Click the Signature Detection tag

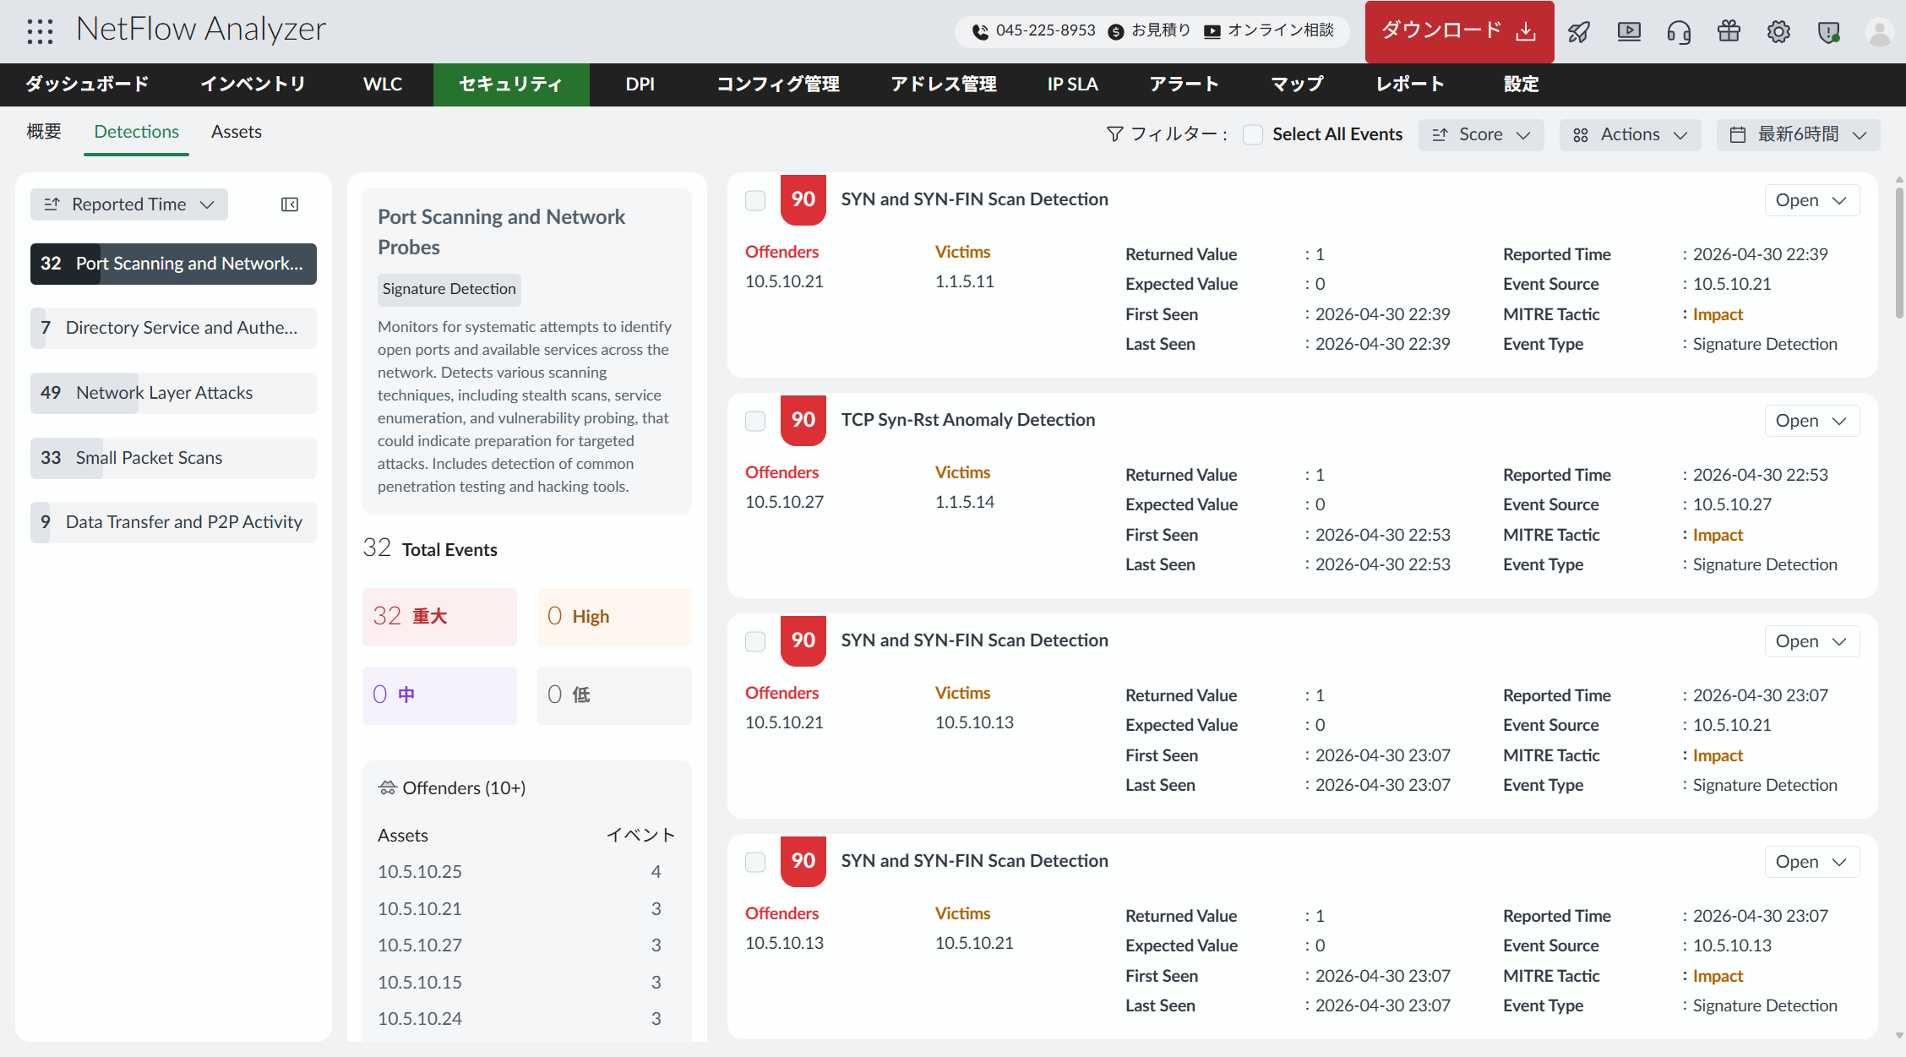[449, 289]
